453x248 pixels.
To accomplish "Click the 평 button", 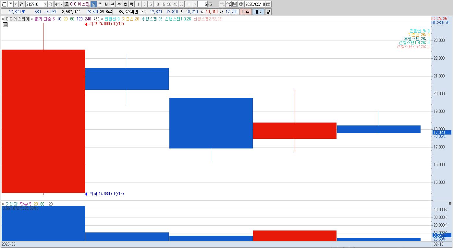I will coord(268,12).
